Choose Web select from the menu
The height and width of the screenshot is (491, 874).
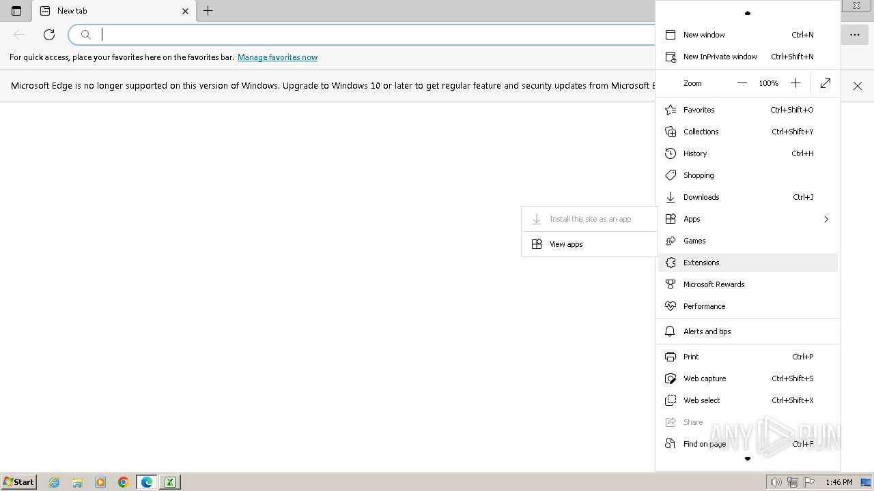[748, 400]
